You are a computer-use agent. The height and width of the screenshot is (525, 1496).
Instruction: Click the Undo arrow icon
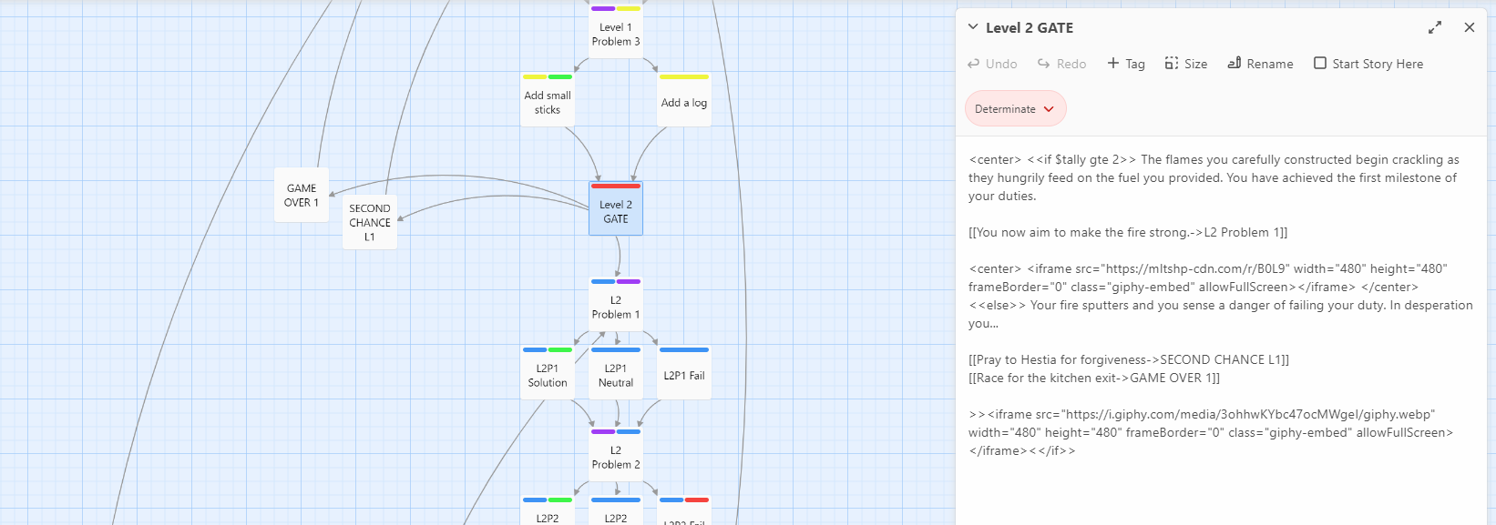pos(973,64)
